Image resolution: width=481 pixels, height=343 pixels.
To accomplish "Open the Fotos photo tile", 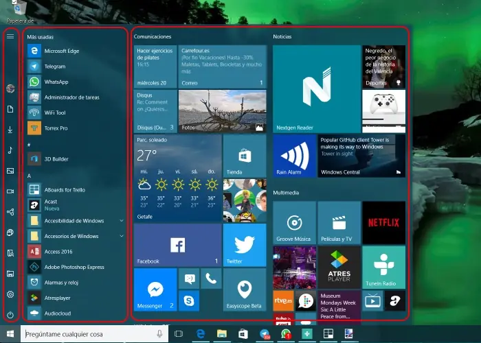I will 223,111.
